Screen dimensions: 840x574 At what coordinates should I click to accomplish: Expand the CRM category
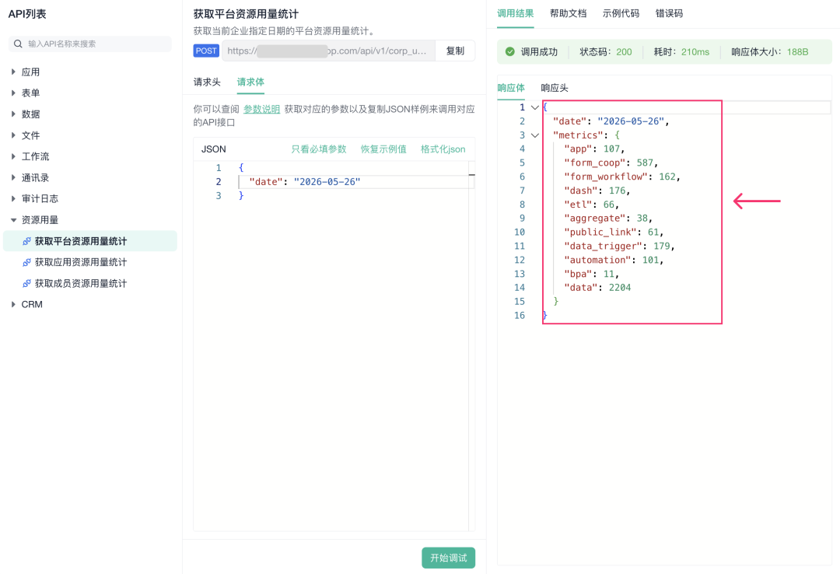(x=13, y=304)
